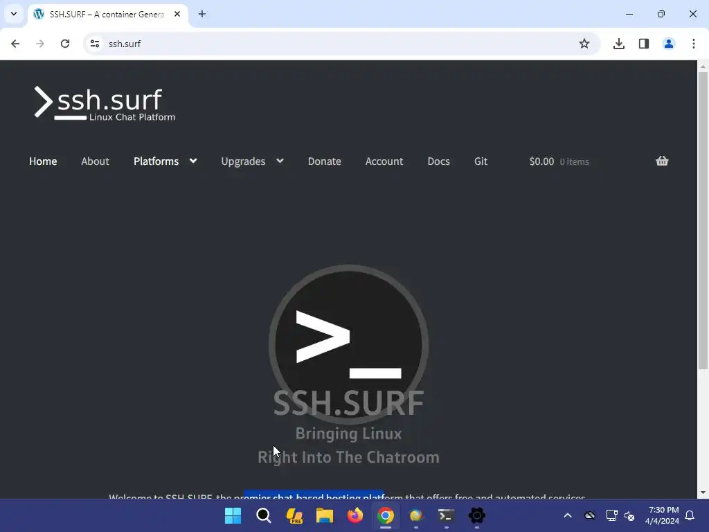
Task: Click the cloud sync tray icon
Action: coord(590,515)
